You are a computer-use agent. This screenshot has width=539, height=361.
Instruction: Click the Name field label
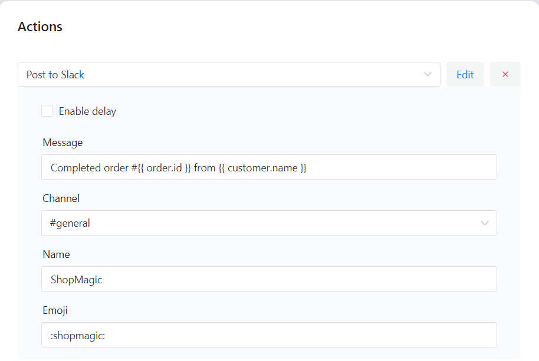click(56, 254)
